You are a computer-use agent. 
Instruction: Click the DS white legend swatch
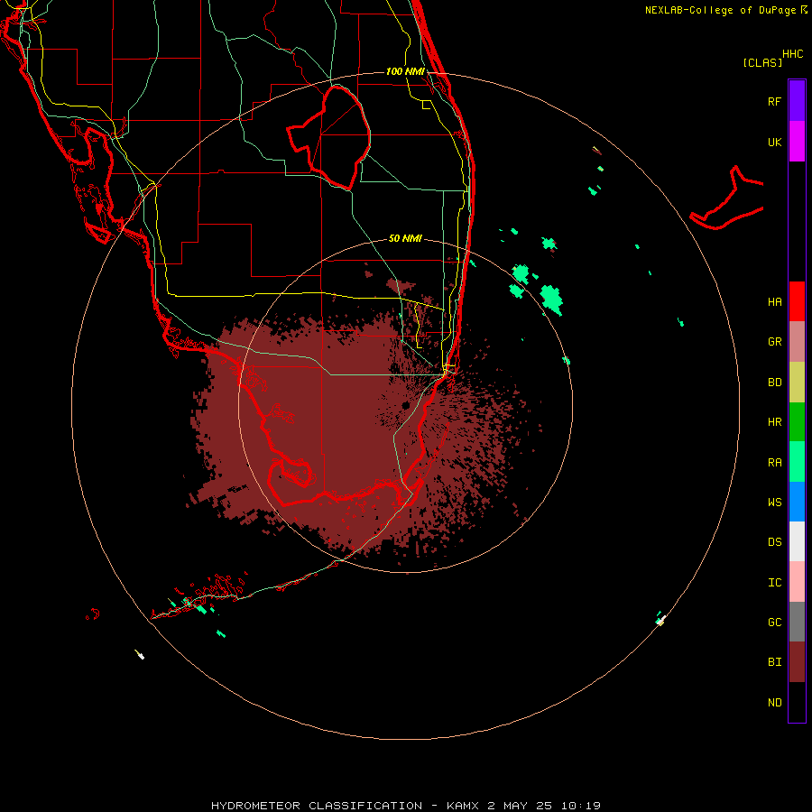[797, 541]
